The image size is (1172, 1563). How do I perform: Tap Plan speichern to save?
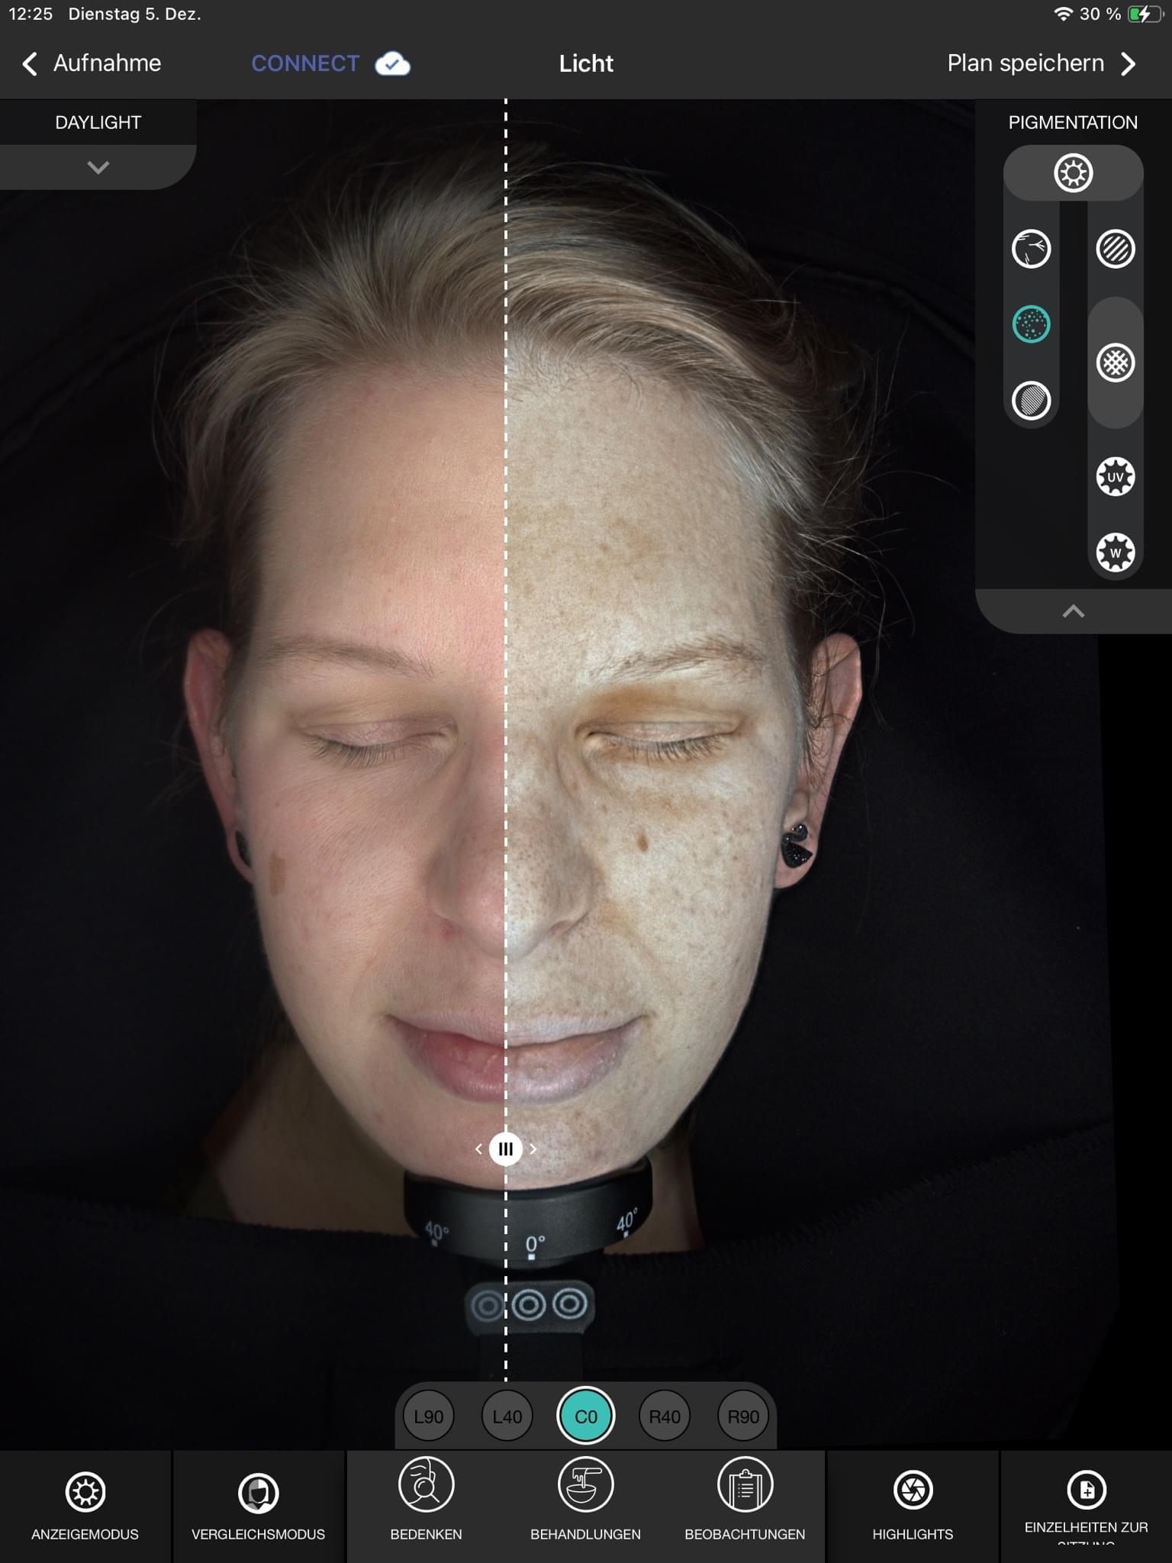pos(1041,63)
